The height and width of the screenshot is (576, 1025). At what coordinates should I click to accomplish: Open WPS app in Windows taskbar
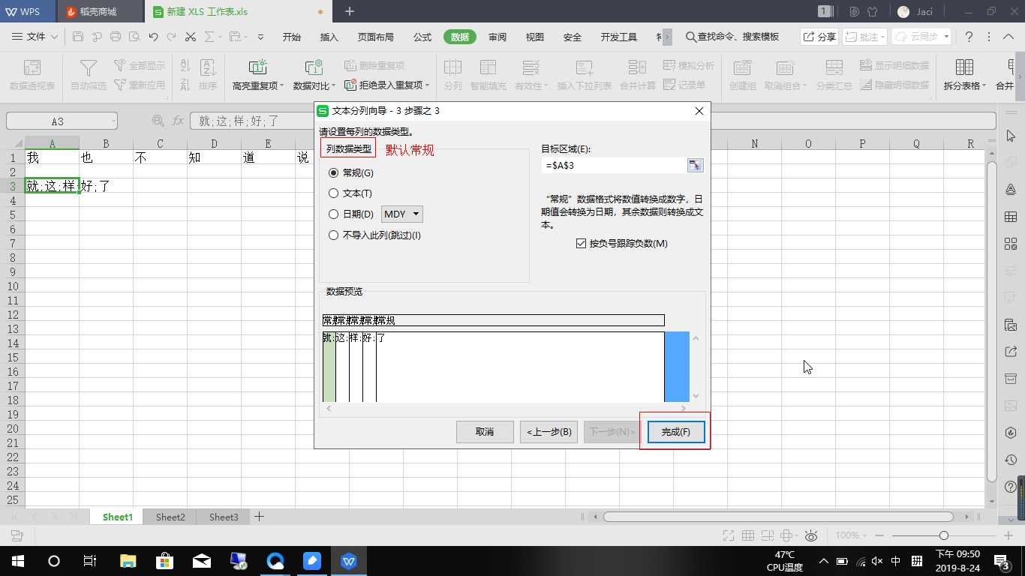[x=349, y=561]
